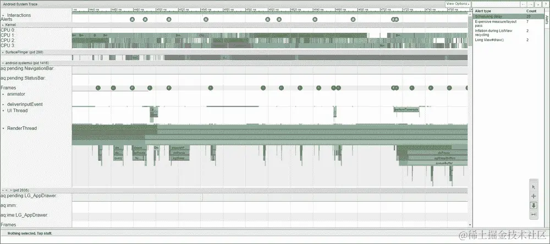550x244 pixels.
Task: Click the find previous arrow next to search
Action: coord(523,4)
